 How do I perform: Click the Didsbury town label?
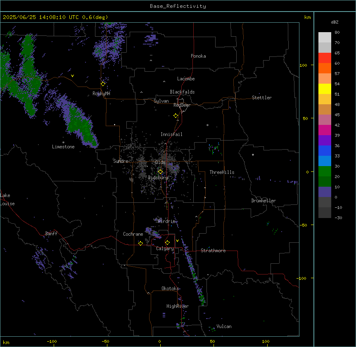coord(158,178)
